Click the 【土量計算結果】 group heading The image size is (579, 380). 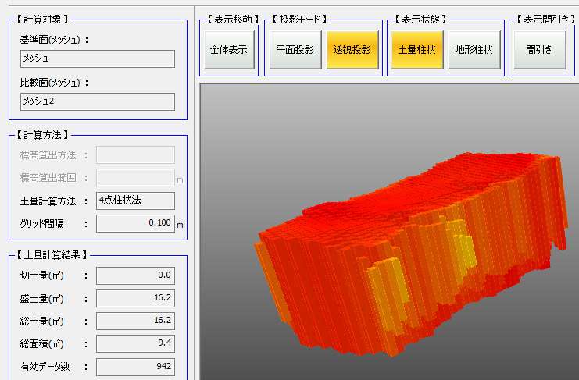coord(52,255)
